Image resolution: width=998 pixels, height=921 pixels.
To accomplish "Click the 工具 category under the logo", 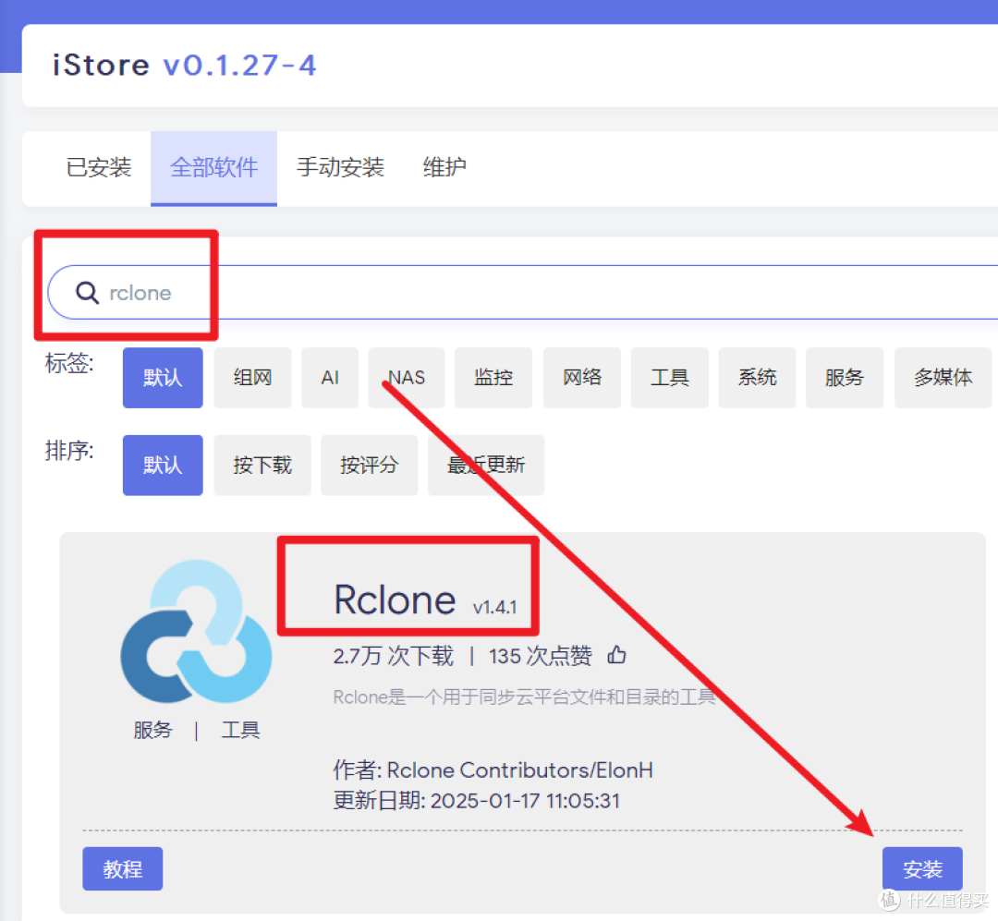I will pos(240,730).
